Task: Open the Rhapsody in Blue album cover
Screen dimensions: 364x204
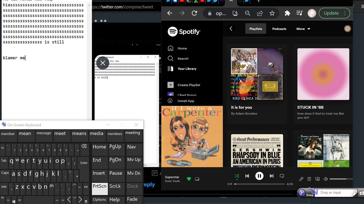Action: tap(257, 151)
